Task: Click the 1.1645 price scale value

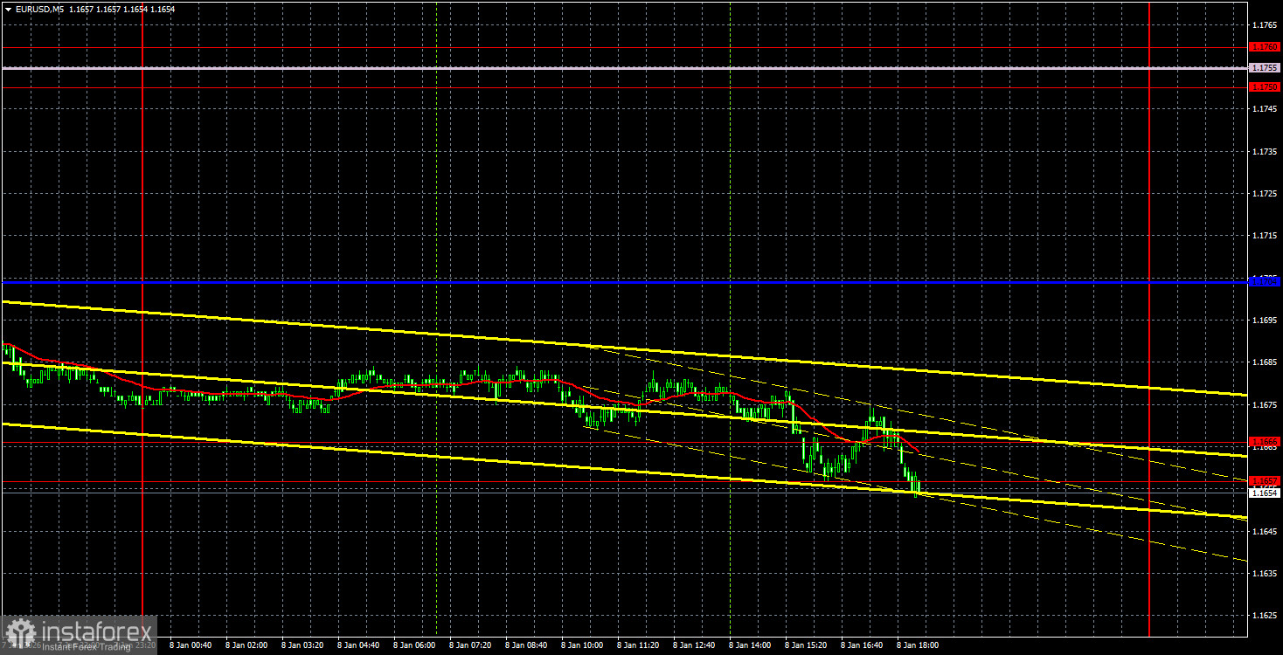Action: click(x=1265, y=532)
